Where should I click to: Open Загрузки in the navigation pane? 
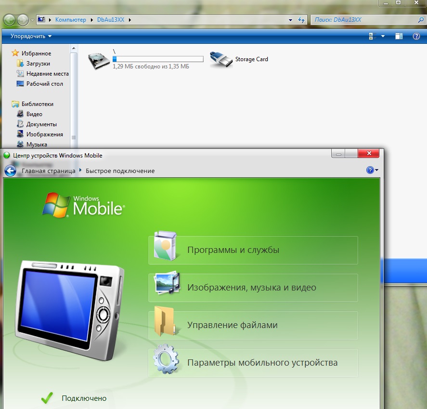click(x=38, y=64)
